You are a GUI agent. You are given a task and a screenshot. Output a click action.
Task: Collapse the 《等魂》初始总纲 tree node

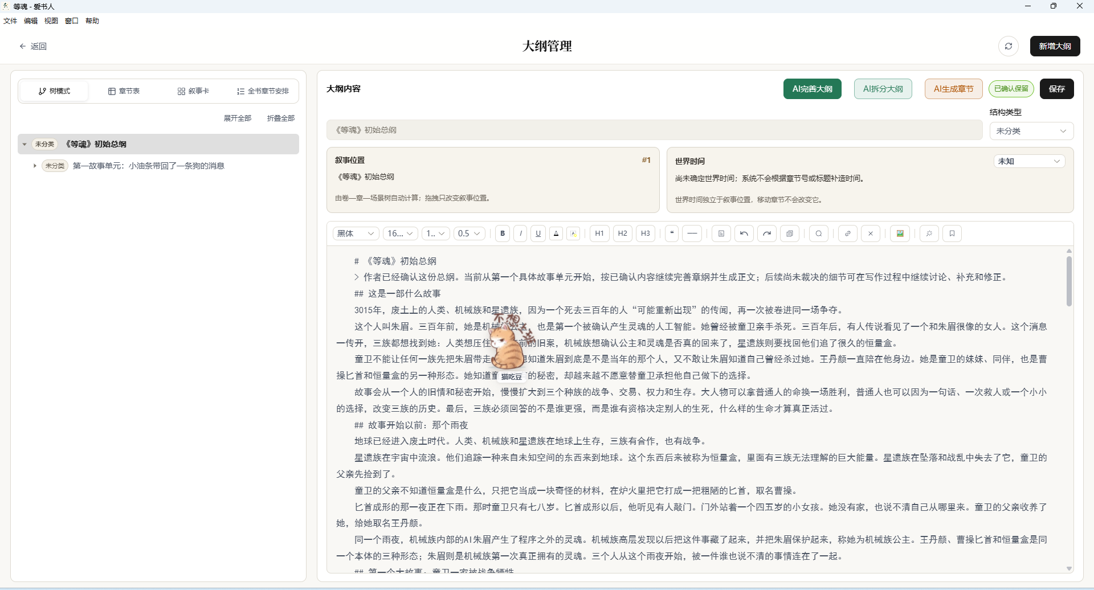coord(25,145)
